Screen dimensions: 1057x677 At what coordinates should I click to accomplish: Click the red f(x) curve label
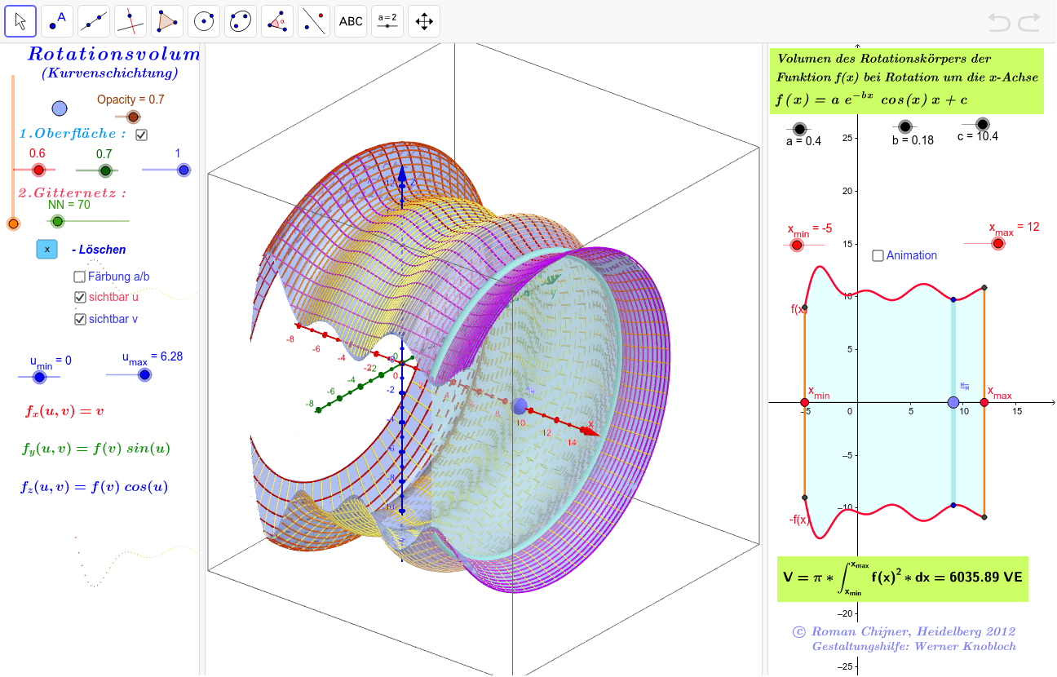tap(798, 309)
